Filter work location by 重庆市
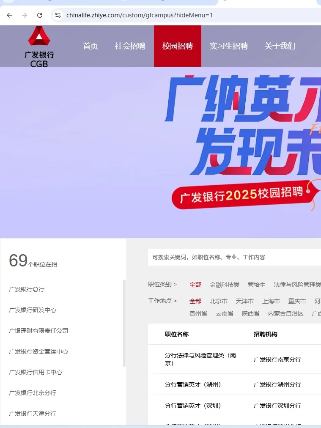321x428 pixels. [297, 301]
